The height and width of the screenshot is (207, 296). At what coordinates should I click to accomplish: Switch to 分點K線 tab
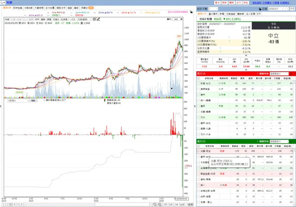[x=28, y=8]
